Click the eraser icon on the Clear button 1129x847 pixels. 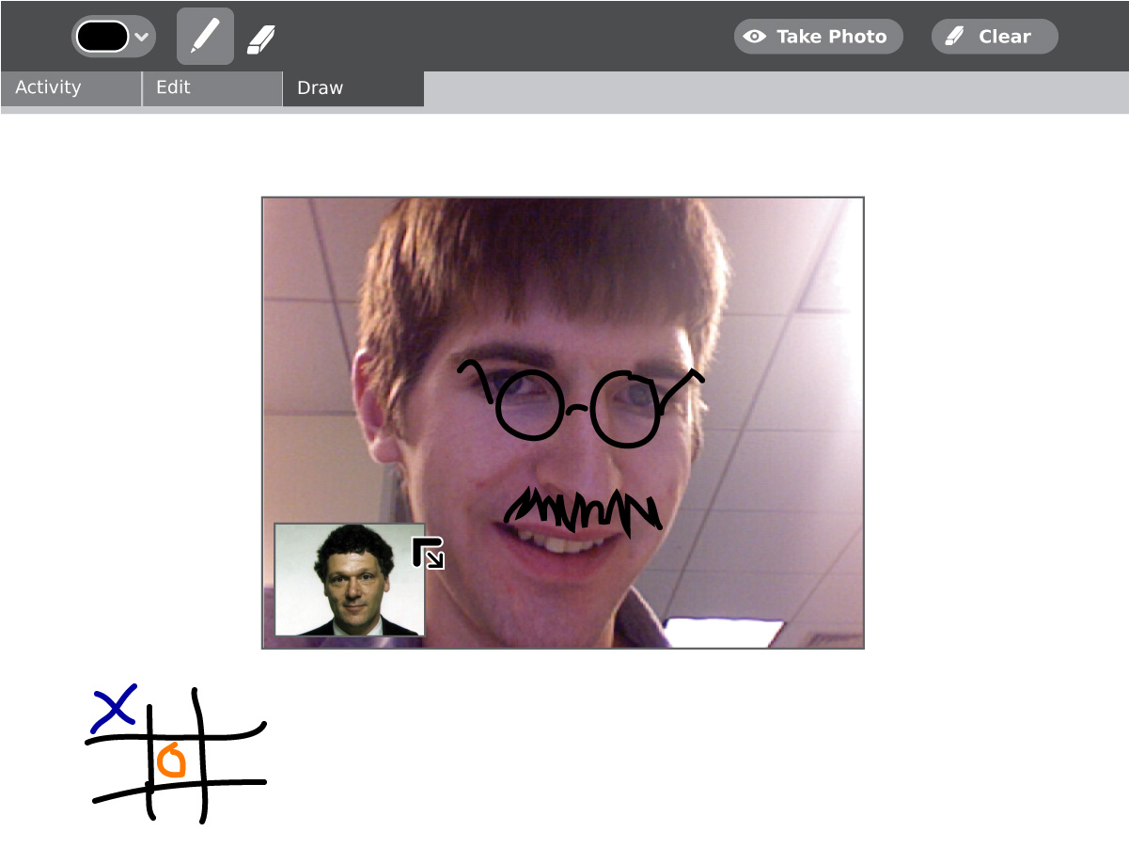tap(954, 37)
